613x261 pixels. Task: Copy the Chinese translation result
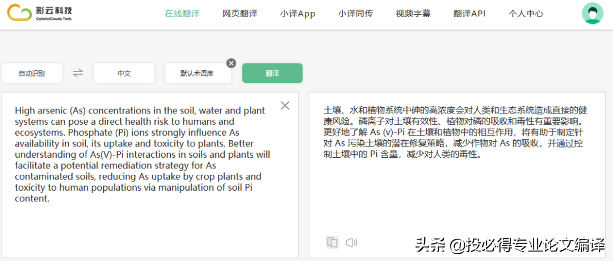332,242
